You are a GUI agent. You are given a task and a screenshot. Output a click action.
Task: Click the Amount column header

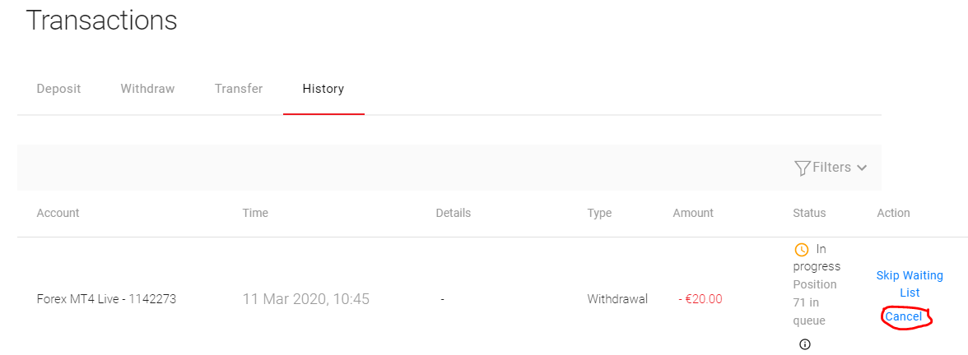pyautogui.click(x=693, y=213)
